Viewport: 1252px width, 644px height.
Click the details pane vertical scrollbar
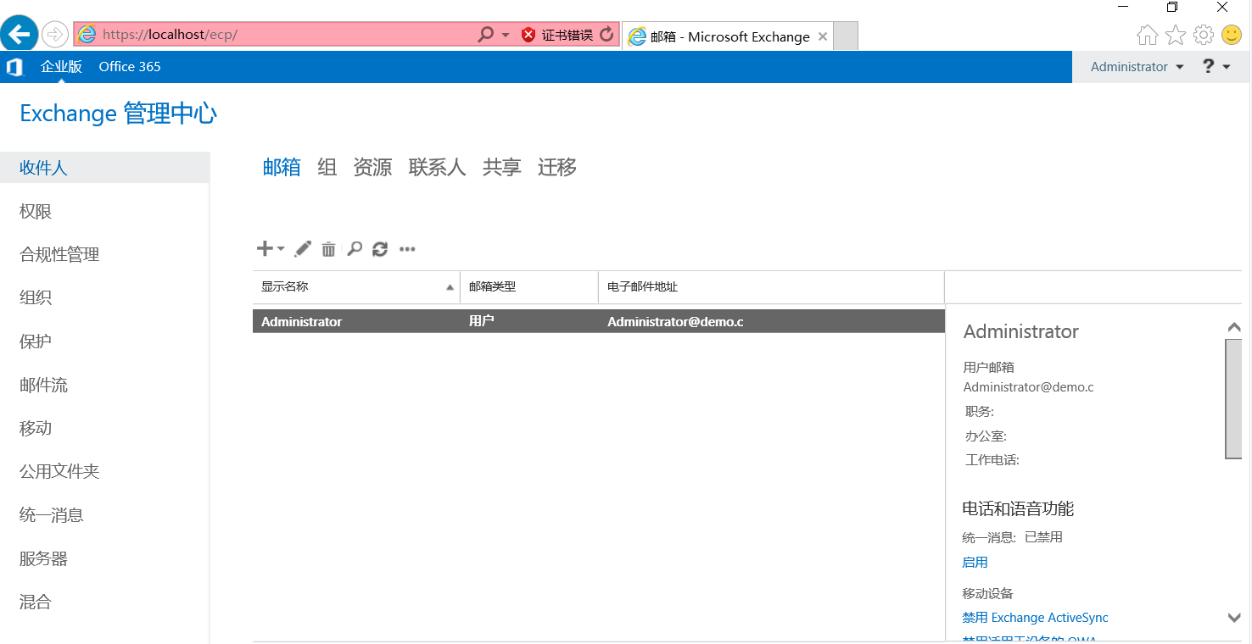1233,398
